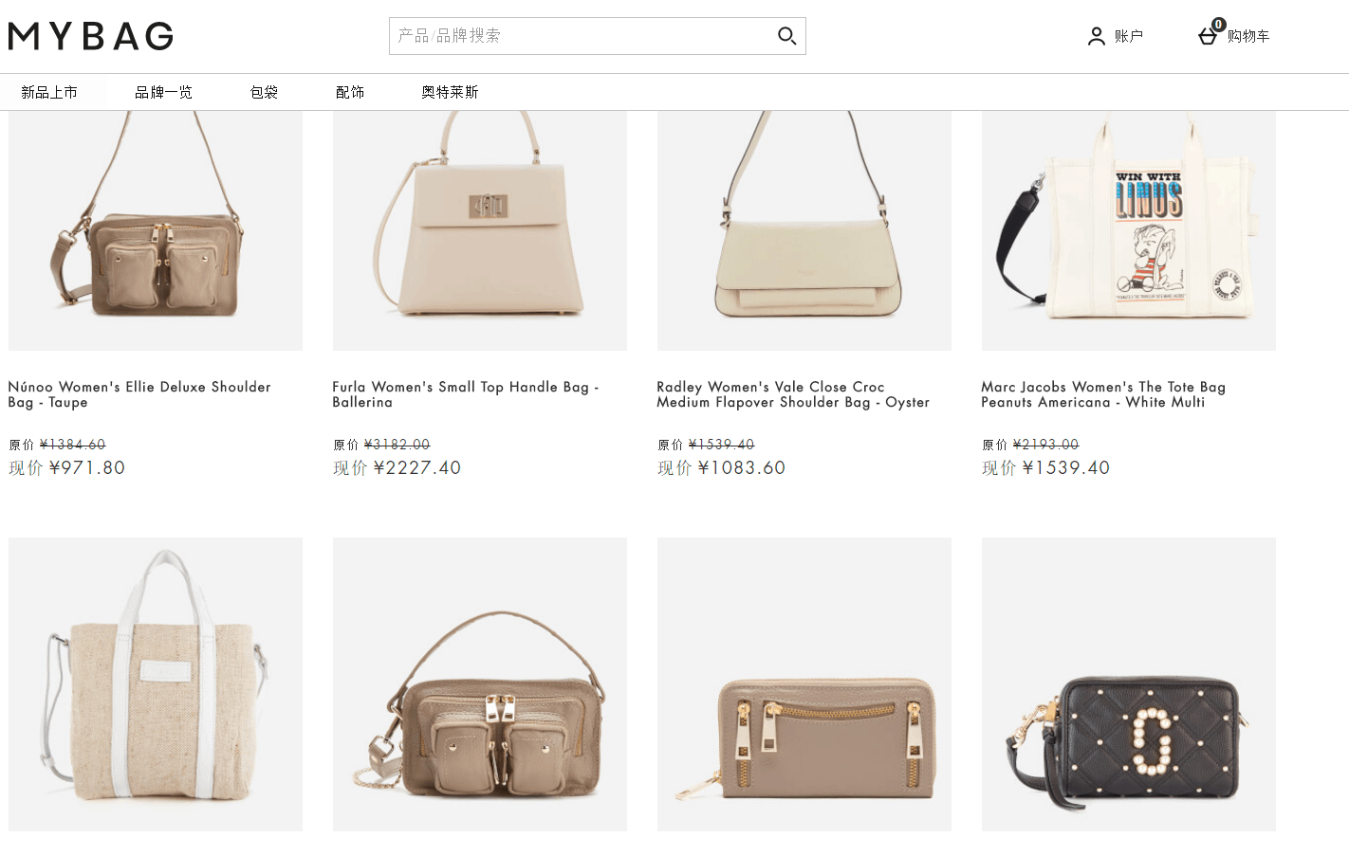This screenshot has height=856, width=1349.
Task: Open Furla Small Top Handle Bag image
Action: [x=480, y=230]
